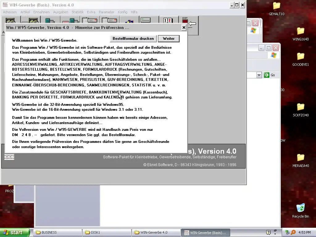The image size is (316, 237).
Task: Open the Statistik menu
Action: (x=77, y=12)
